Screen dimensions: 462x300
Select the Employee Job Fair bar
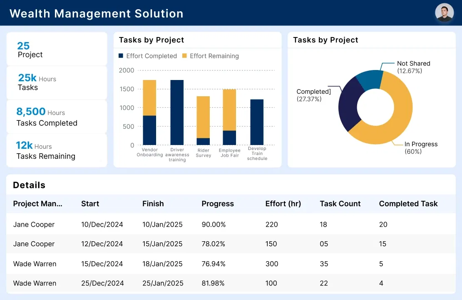pyautogui.click(x=229, y=117)
